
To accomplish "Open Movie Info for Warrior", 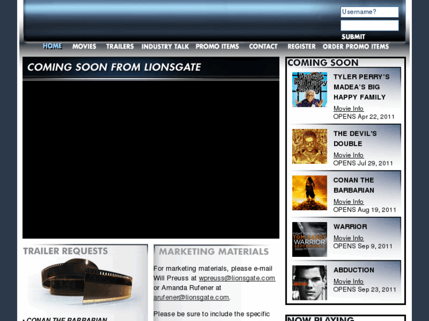I will 348,238.
